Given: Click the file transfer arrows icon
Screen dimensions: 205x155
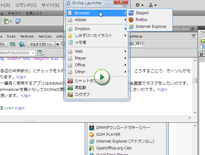Looking at the screenshot, I should (x=13, y=44).
